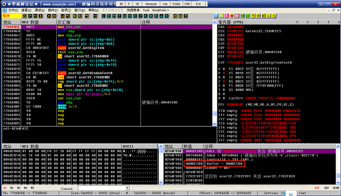Select the retn 0x10 instruction row
This screenshot has height=196, width=341.
pos(107,106)
